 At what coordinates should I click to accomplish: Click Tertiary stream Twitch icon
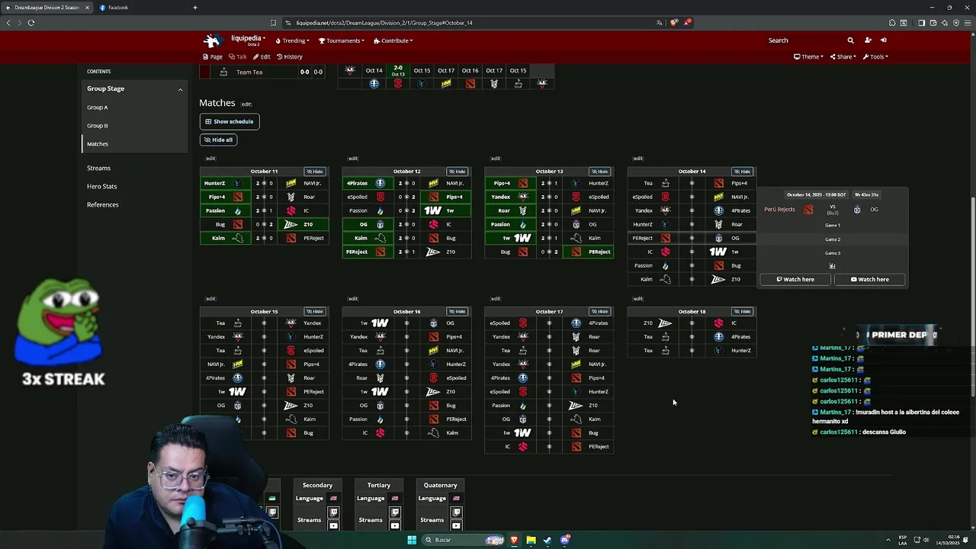coord(395,512)
